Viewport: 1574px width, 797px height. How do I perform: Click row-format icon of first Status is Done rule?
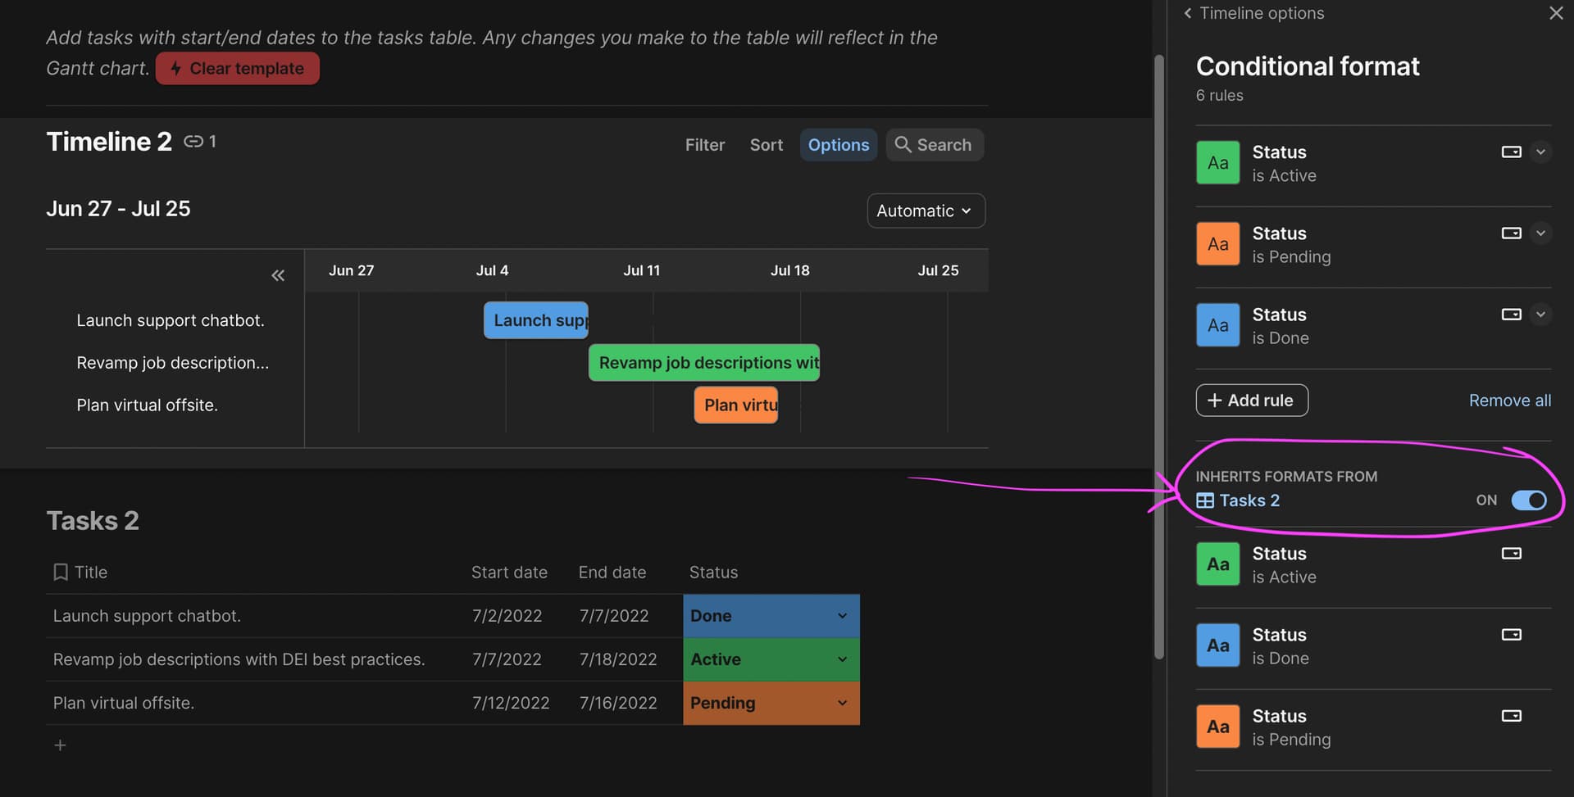coord(1511,315)
